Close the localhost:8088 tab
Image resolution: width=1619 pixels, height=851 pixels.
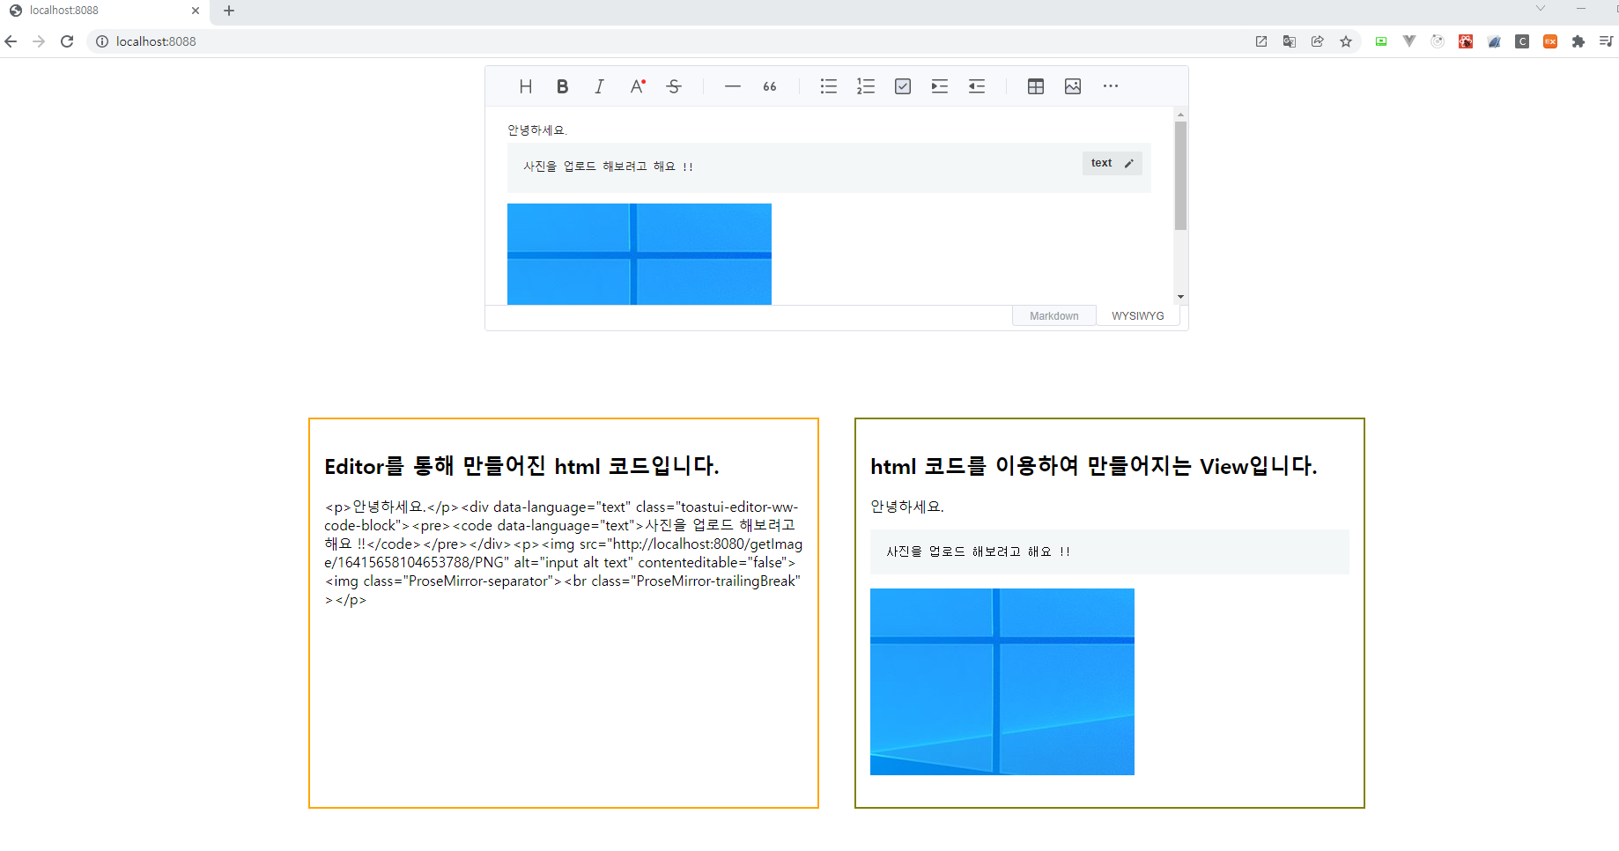click(x=196, y=11)
